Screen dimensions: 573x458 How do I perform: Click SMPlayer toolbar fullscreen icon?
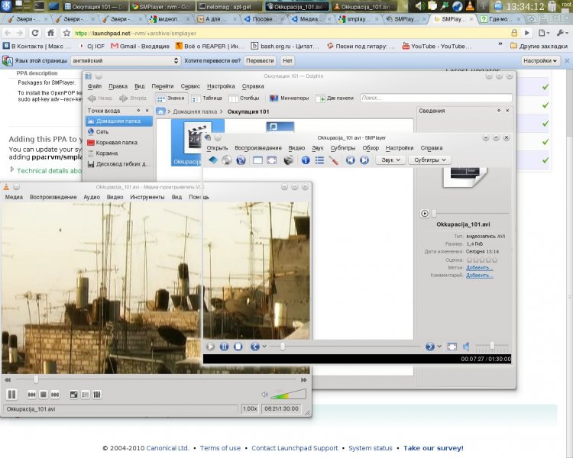point(271,160)
